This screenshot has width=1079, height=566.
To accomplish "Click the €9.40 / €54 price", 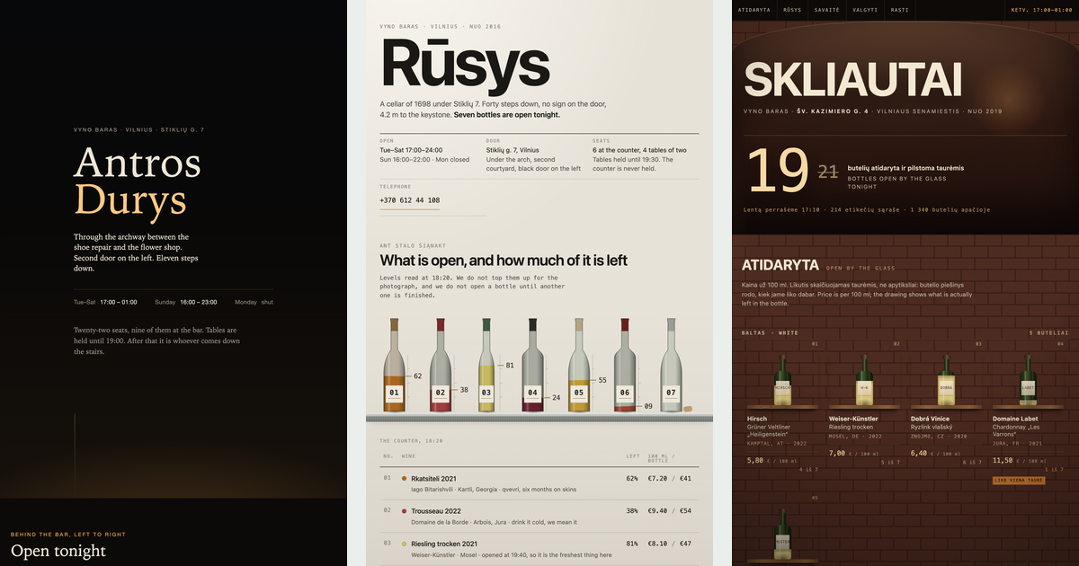I will coord(670,511).
